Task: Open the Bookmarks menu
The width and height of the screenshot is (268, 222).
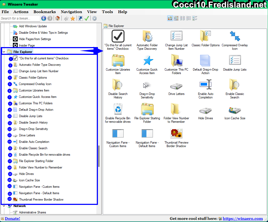Action: [x=45, y=12]
